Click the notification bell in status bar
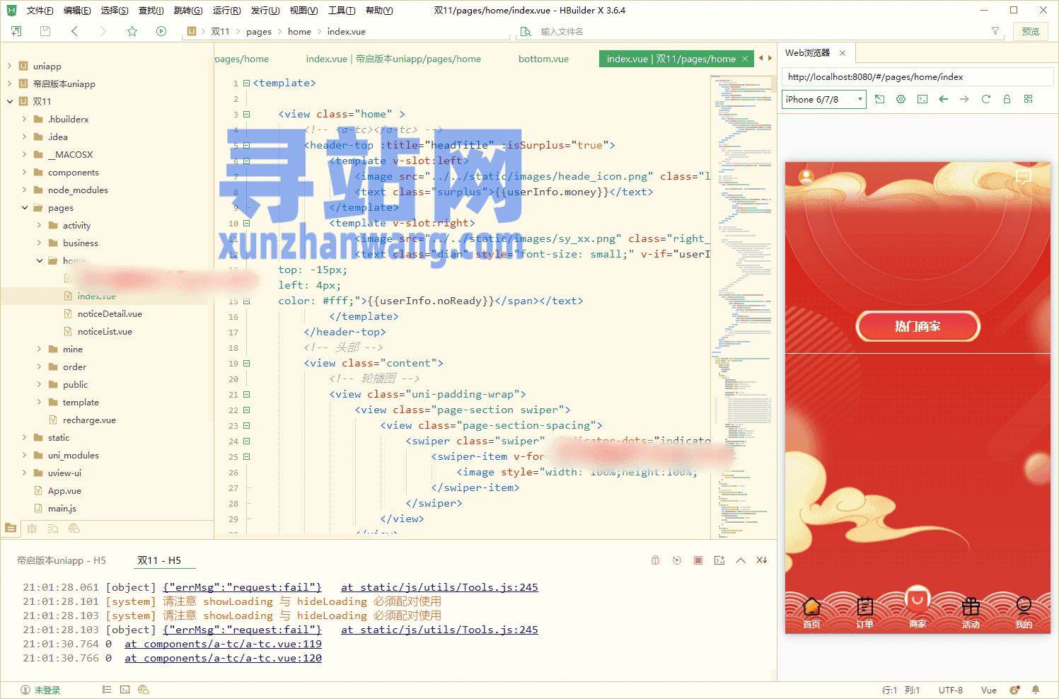The image size is (1059, 699). point(1036,690)
